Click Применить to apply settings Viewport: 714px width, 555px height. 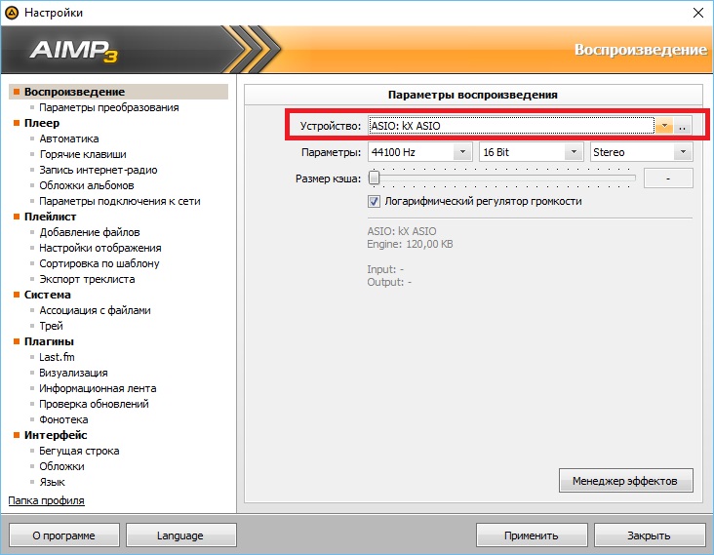532,535
